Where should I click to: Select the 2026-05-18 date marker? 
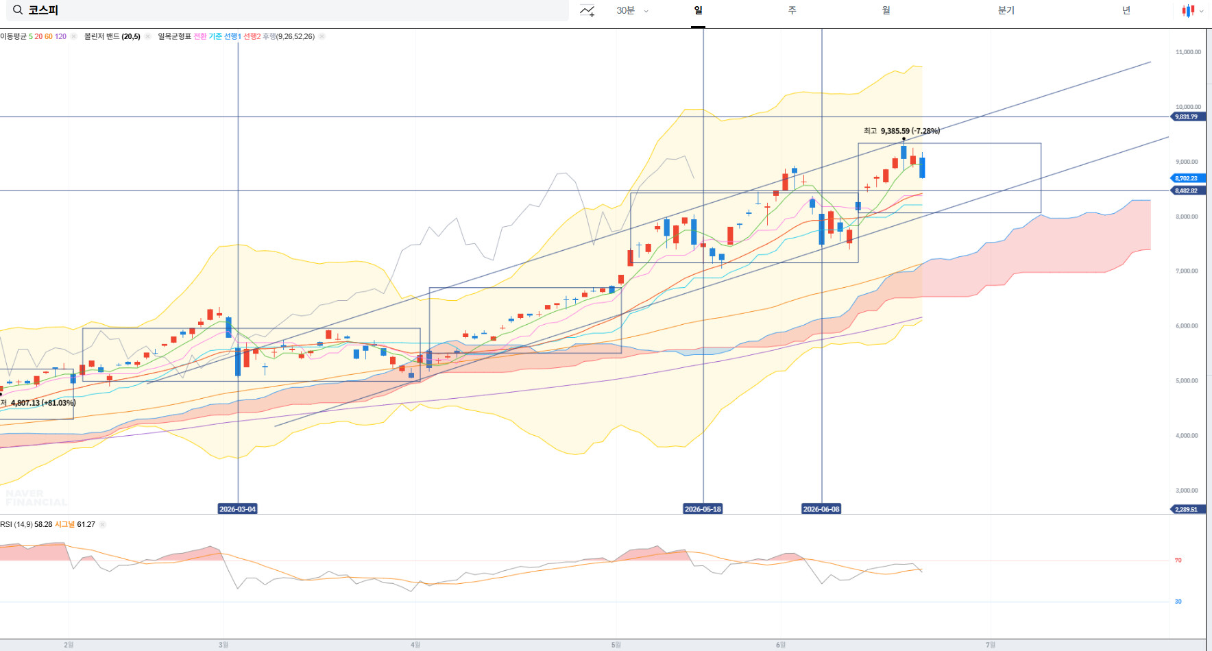(703, 509)
